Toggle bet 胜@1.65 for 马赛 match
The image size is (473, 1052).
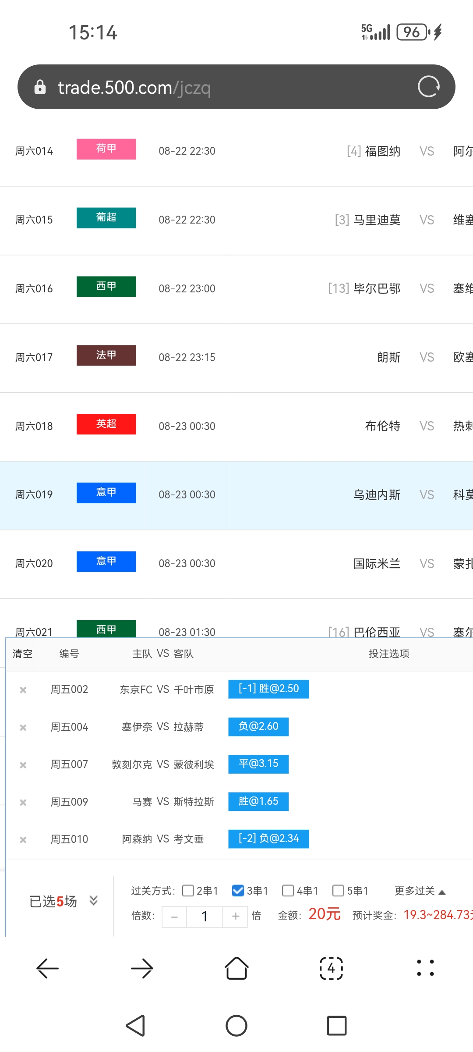click(x=258, y=801)
